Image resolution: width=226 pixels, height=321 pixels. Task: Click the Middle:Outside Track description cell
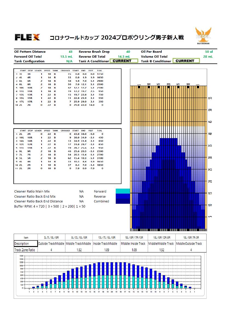point(191,244)
